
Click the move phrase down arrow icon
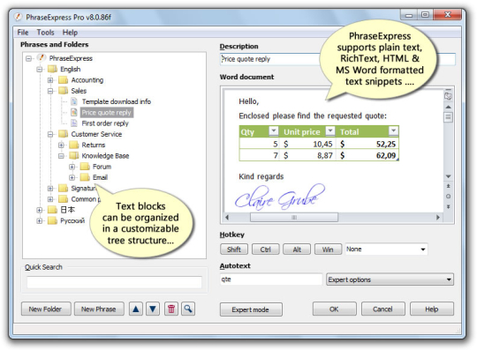coord(153,309)
